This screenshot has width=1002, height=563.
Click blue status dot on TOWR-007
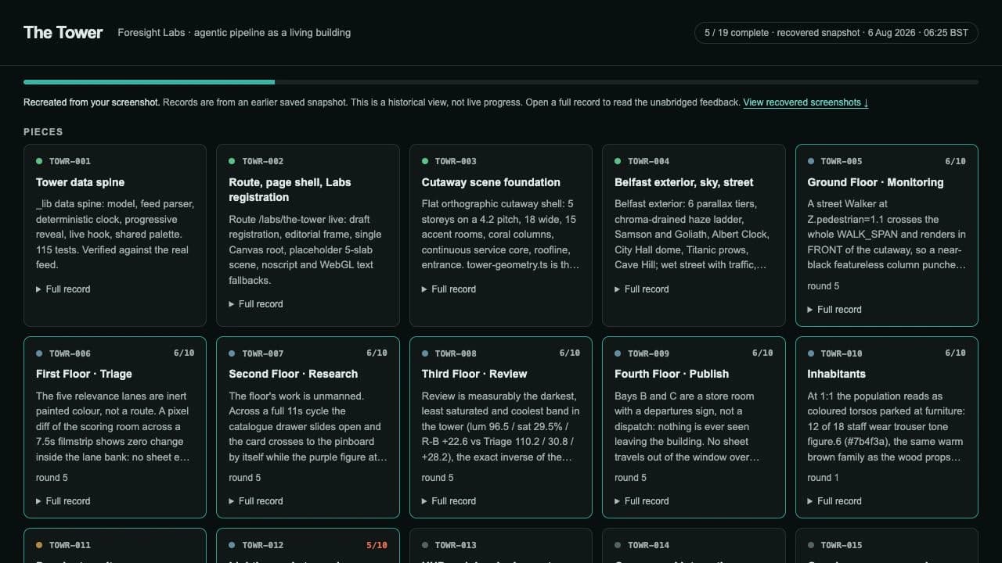[232, 353]
